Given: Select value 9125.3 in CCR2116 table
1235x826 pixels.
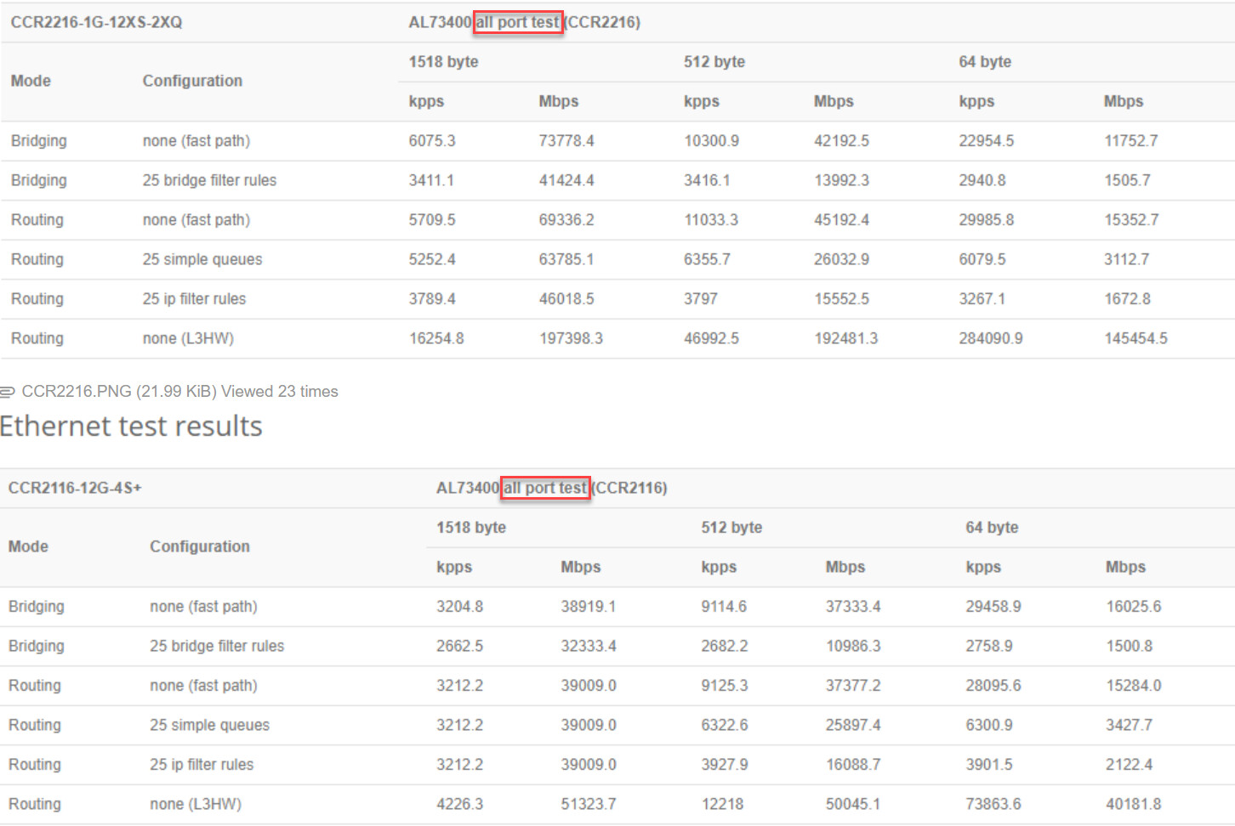Looking at the screenshot, I should click(725, 686).
